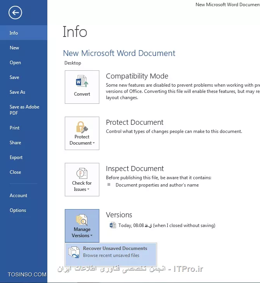Click the Convert button

pos(82,87)
